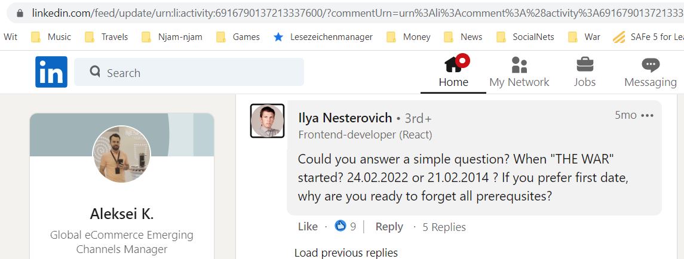Click the site lock icon in address bar

point(19,13)
